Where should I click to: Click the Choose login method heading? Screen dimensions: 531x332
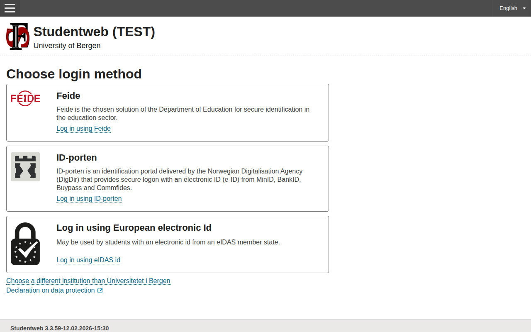(73, 74)
